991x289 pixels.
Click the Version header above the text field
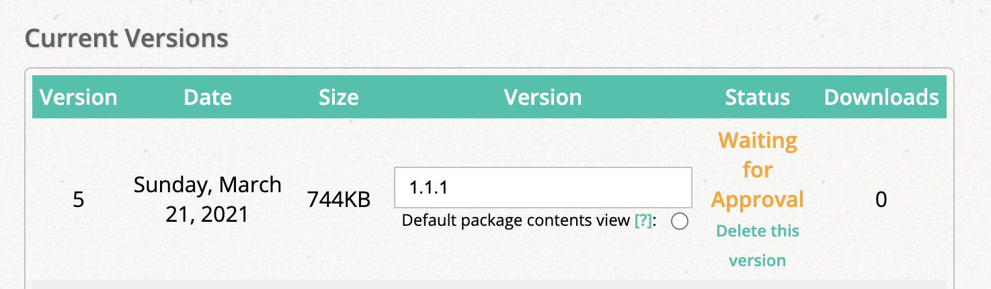point(543,97)
